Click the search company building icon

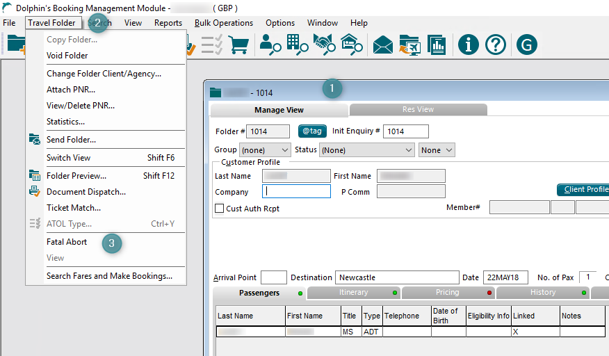(298, 44)
